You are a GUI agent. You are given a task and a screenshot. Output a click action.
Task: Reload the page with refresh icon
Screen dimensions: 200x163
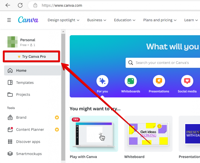coord(20,5)
